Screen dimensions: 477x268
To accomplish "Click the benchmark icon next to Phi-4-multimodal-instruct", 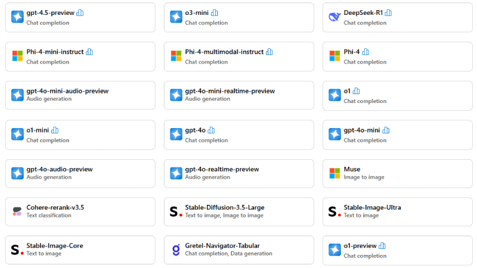I will click(x=270, y=52).
